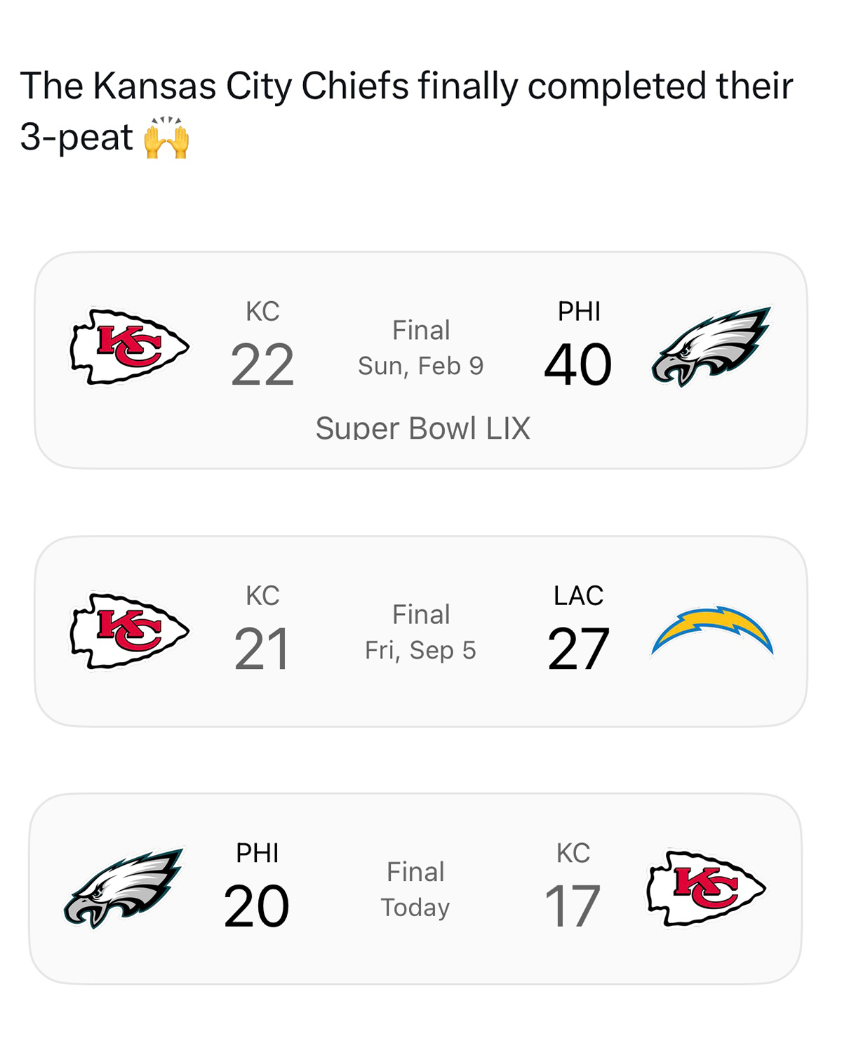Select the Chargers' score of 27
The image size is (842, 1053).
point(578,649)
